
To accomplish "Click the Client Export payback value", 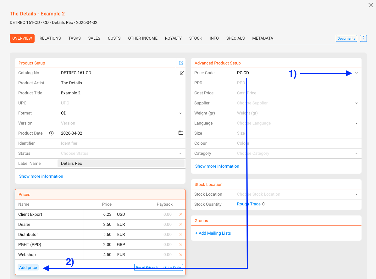I will pos(167,215).
